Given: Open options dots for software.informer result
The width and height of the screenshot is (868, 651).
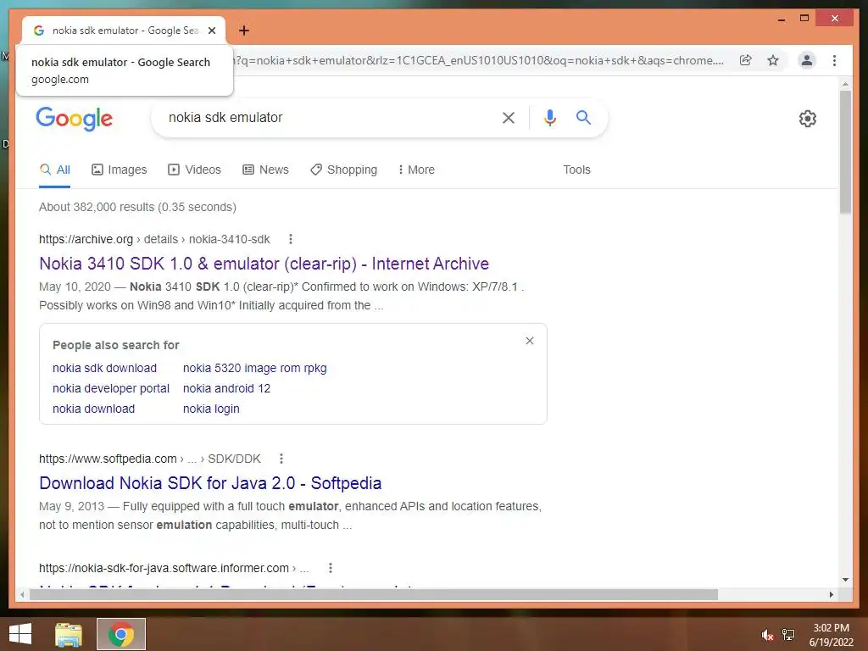Looking at the screenshot, I should click(330, 568).
